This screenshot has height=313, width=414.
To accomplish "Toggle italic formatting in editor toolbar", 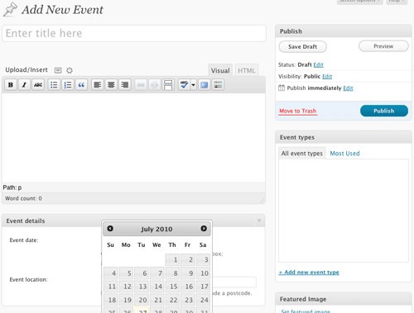I will [24, 85].
